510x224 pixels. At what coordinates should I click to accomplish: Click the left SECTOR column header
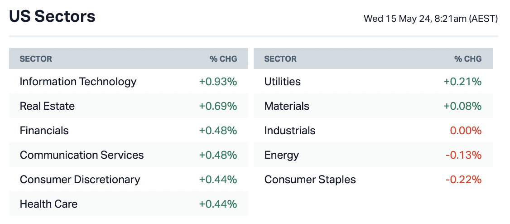coord(36,59)
